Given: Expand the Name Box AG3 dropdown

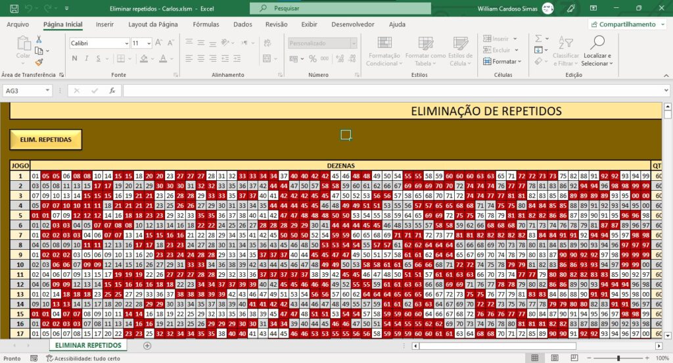Looking at the screenshot, I should 47,91.
